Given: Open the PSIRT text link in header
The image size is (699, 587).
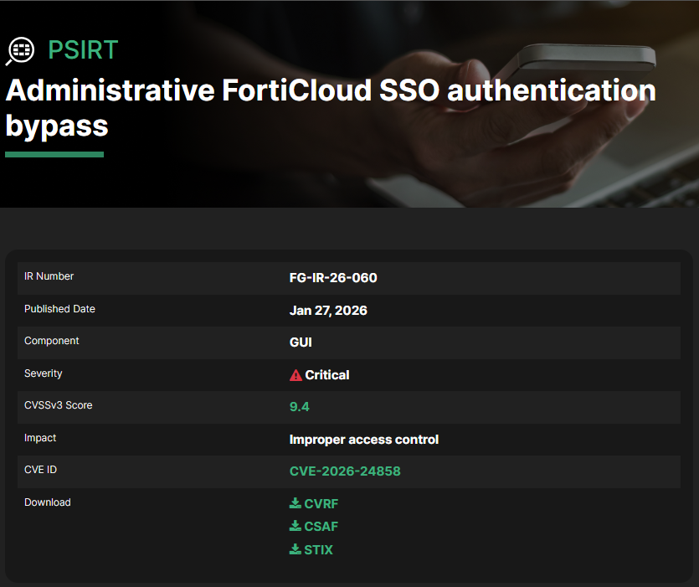Looking at the screenshot, I should click(83, 49).
